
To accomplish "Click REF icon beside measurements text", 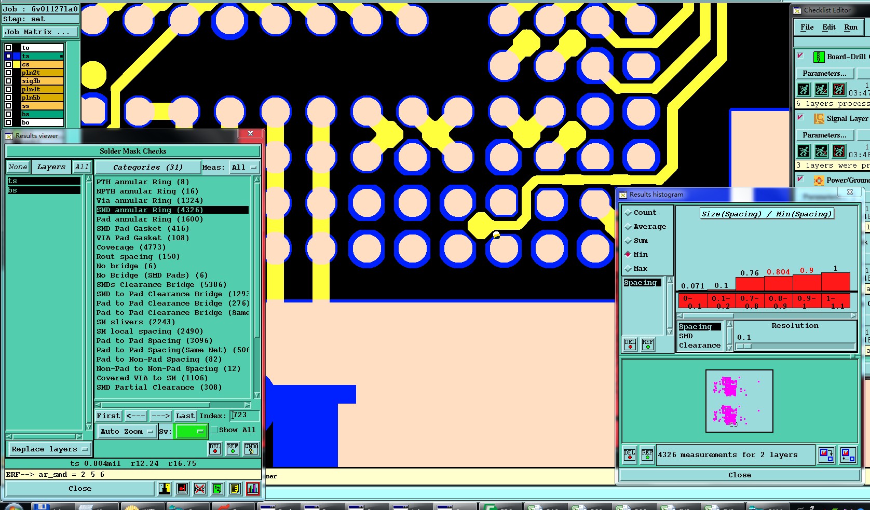I will 647,455.
